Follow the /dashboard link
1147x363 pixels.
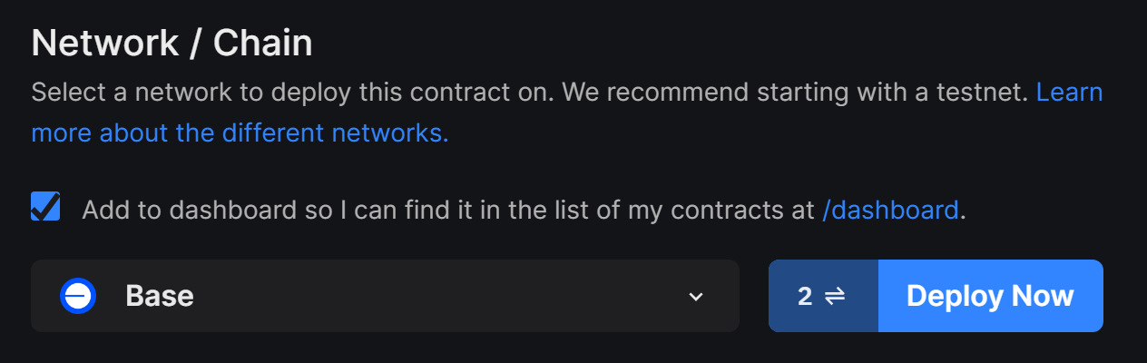tap(890, 211)
